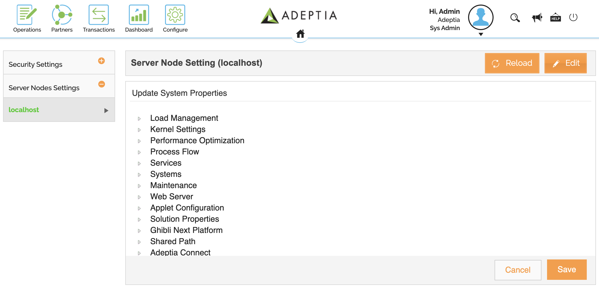The width and height of the screenshot is (599, 289).
Task: Expand Security Settings with plus icon
Action: [x=101, y=61]
